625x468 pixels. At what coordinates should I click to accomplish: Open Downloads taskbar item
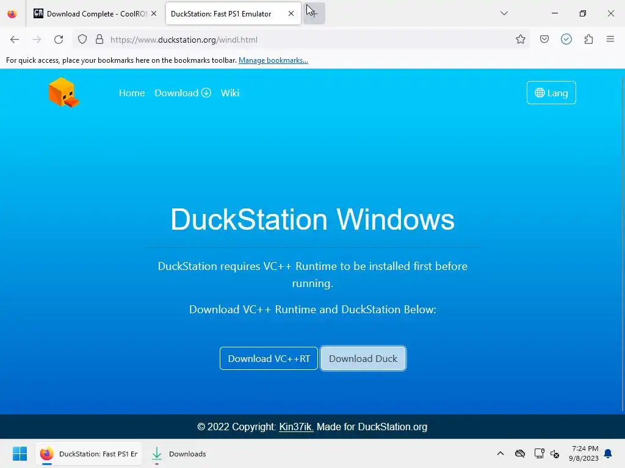(x=179, y=453)
